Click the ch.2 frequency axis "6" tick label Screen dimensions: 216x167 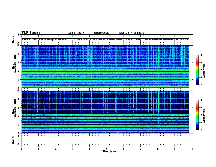19,108
